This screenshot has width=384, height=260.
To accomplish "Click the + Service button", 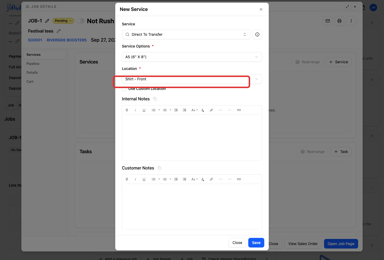I will point(338,62).
